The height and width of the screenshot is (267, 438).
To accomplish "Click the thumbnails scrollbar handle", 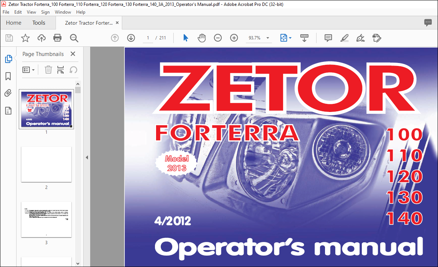I will point(78,90).
